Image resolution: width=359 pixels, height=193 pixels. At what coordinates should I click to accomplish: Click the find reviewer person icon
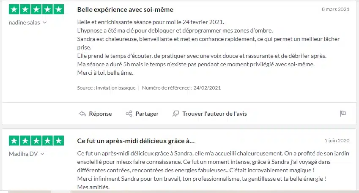click(x=176, y=114)
